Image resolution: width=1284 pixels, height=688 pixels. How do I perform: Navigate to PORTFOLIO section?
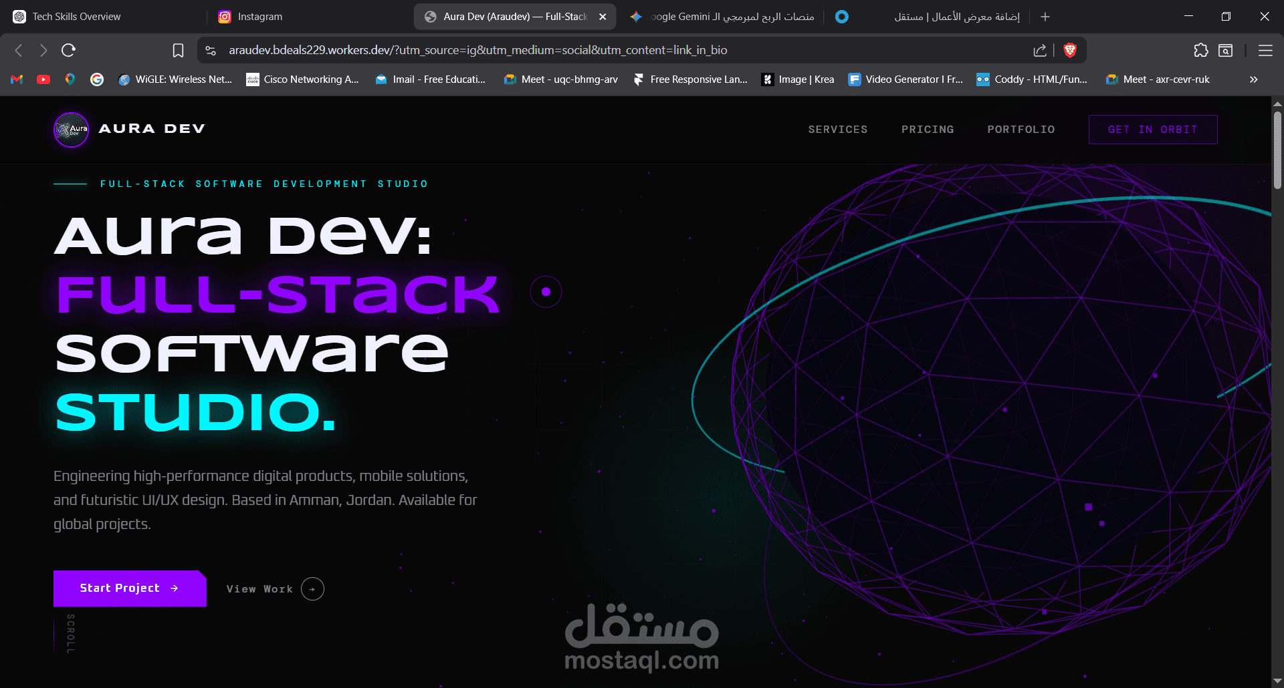point(1021,130)
